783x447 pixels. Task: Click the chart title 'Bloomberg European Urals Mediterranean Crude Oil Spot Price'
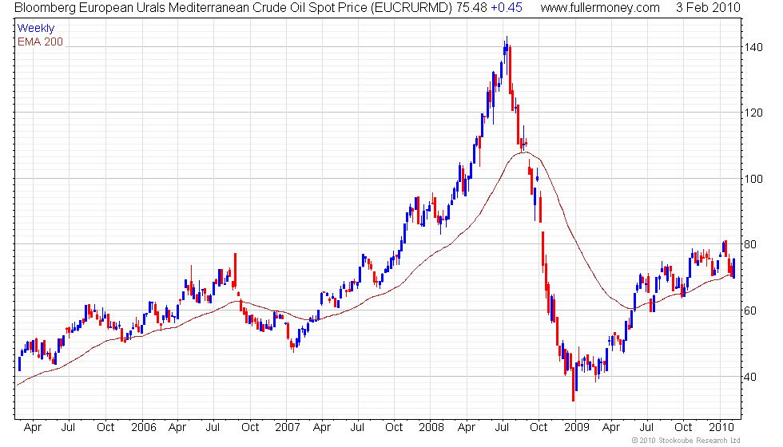[191, 7]
